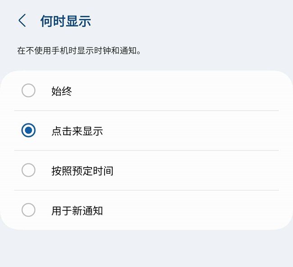Tap empty space right of 始终 row
Screen dimensions: 293x267
coord(203,91)
